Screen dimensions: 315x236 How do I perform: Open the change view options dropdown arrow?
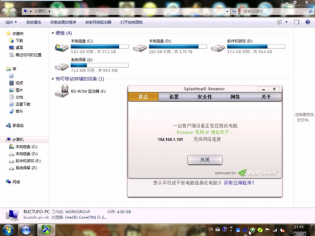pyautogui.click(x=287, y=22)
